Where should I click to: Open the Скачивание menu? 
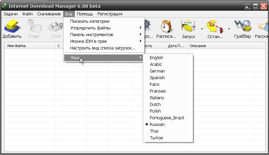(x=49, y=14)
